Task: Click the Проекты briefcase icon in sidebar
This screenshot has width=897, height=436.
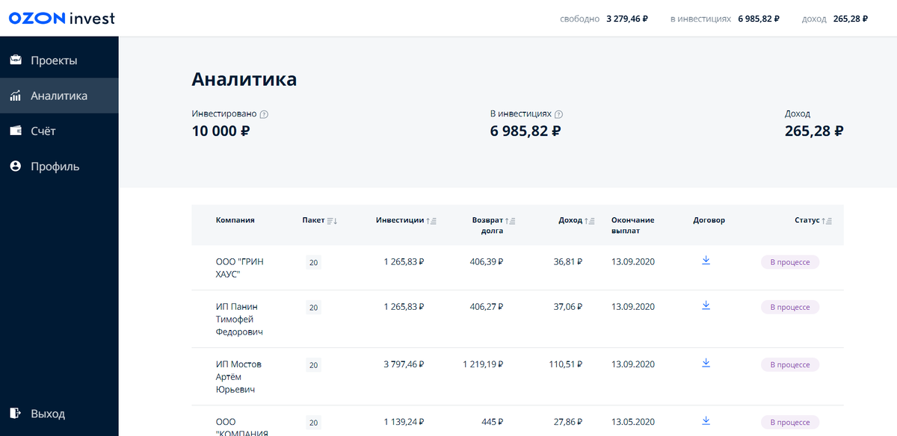Action: pos(15,60)
